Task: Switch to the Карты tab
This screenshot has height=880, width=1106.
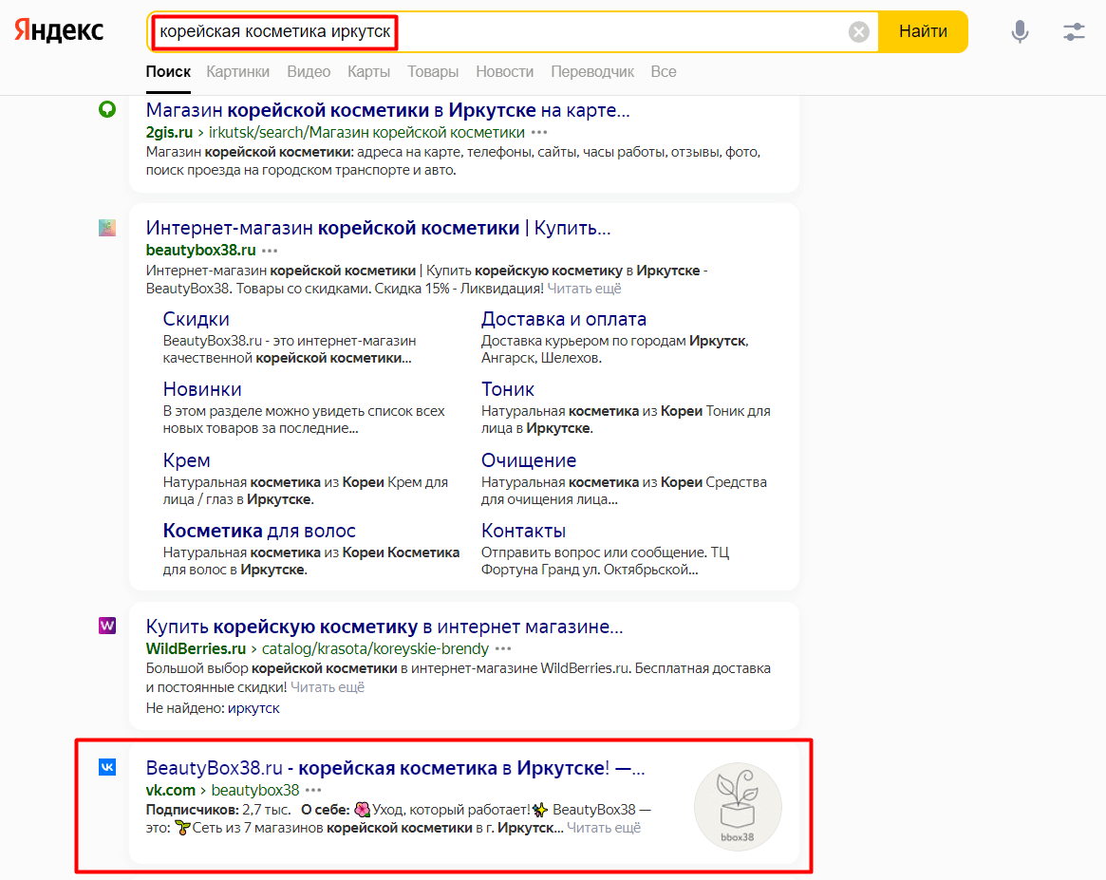Action: coord(368,72)
